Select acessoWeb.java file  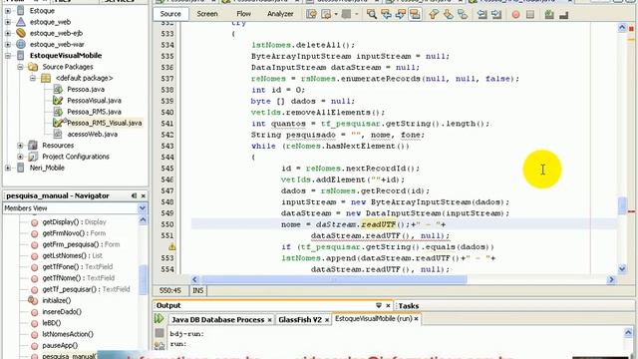click(92, 134)
